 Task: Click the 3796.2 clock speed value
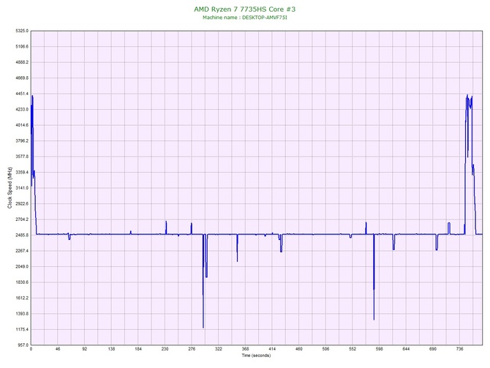point(22,141)
